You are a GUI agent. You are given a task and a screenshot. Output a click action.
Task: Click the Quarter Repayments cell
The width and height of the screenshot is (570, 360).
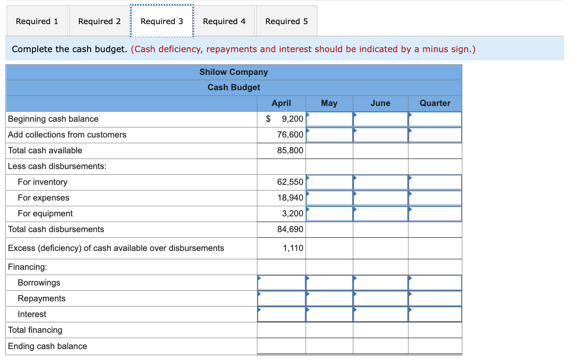[435, 298]
